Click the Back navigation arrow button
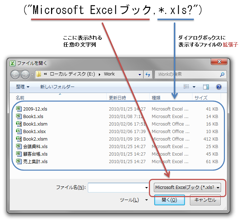The height and width of the screenshot is (220, 241). tap(15, 74)
